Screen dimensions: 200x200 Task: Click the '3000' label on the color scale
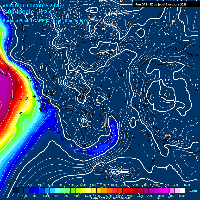(x=161, y=196)
